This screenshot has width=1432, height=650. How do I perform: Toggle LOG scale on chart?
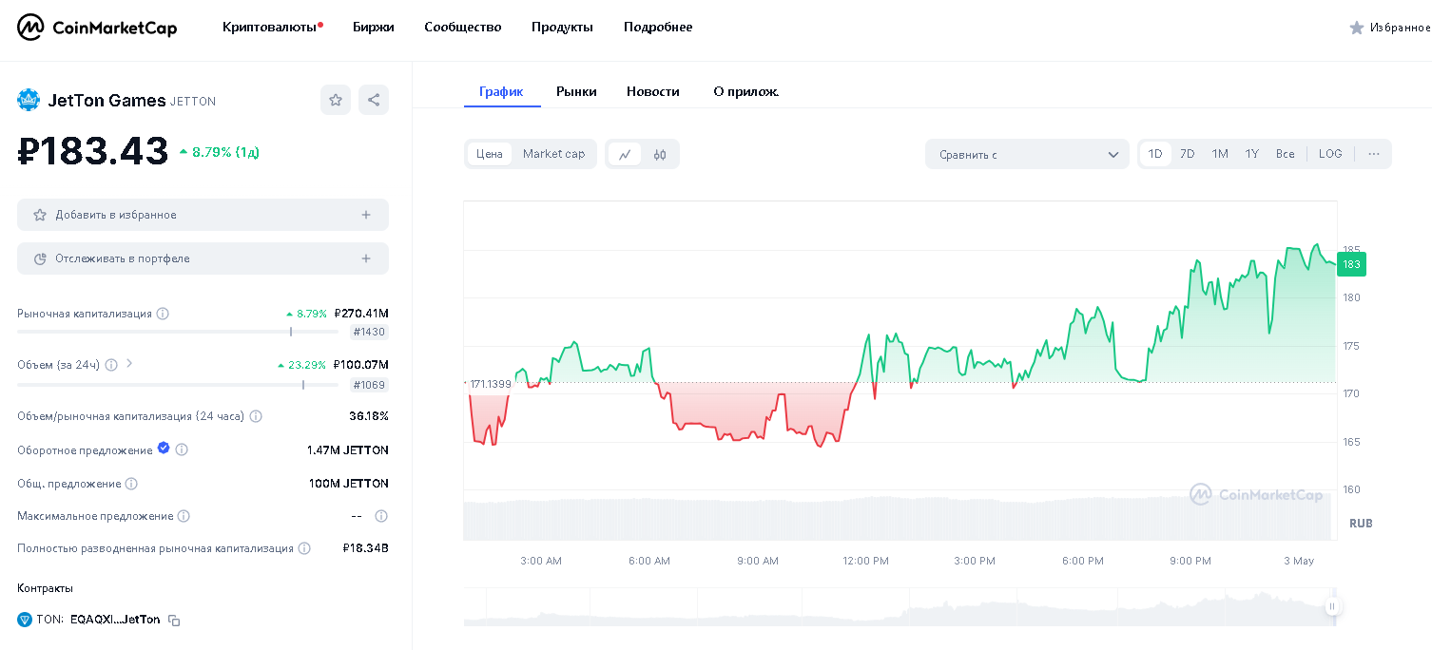tap(1330, 154)
